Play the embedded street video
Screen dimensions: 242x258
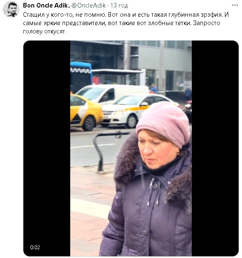[x=131, y=148]
